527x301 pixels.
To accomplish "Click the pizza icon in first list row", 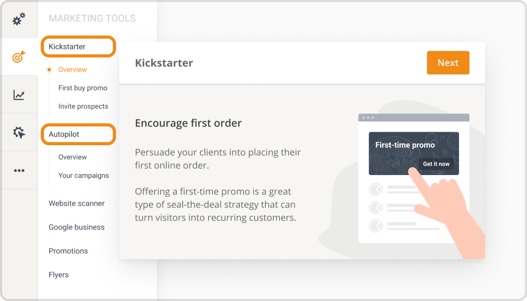I will coord(376,190).
